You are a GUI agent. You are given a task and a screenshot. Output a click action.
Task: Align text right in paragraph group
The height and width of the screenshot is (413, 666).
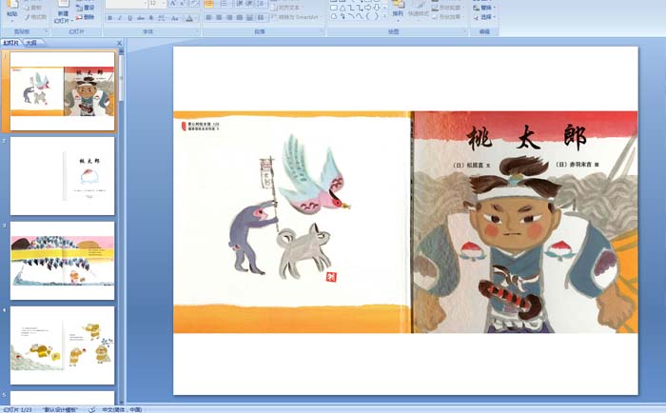click(x=229, y=17)
